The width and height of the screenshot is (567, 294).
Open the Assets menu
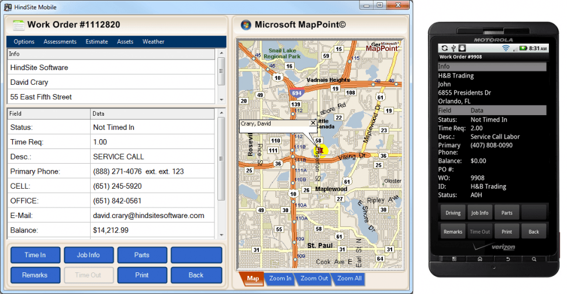pos(125,41)
